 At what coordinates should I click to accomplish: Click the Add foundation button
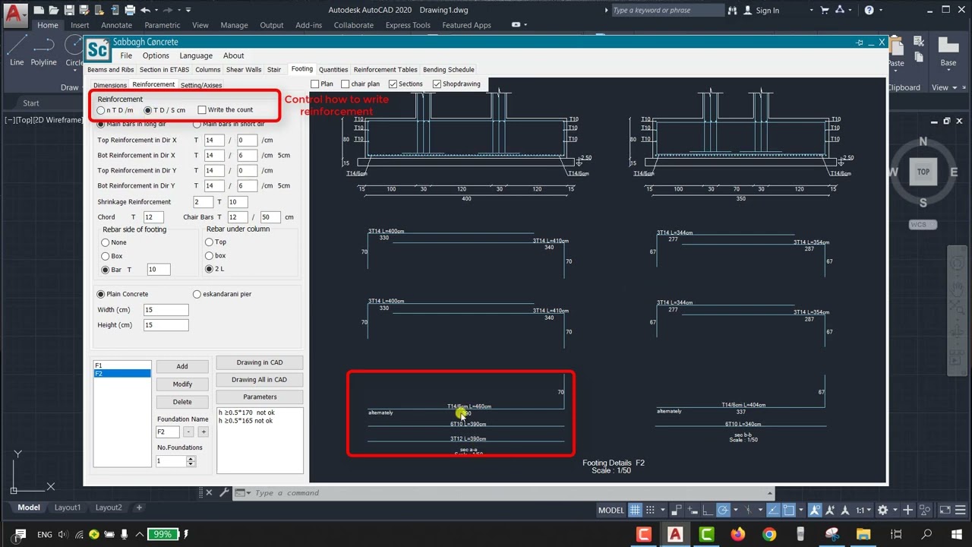182,366
